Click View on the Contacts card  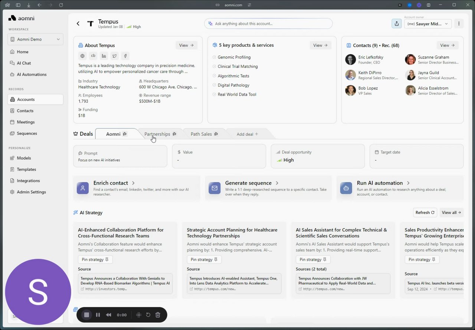pyautogui.click(x=448, y=45)
